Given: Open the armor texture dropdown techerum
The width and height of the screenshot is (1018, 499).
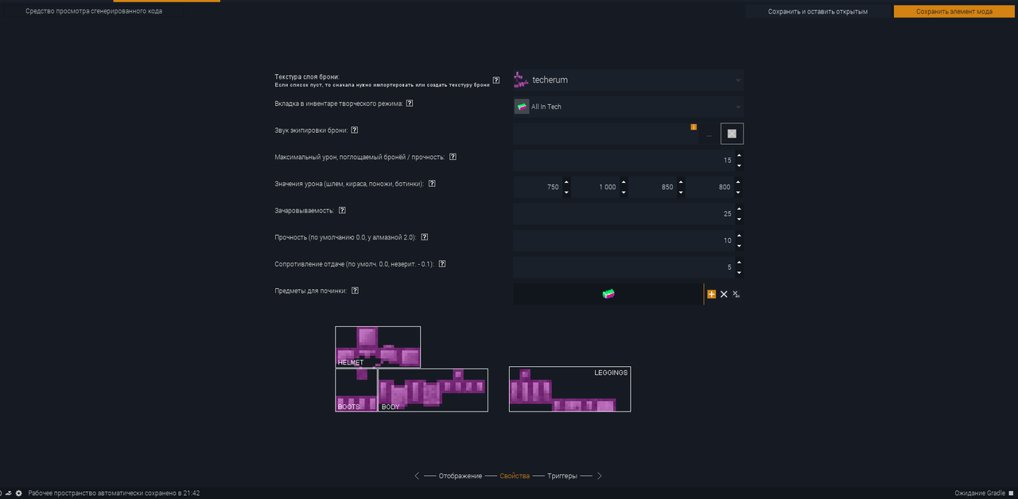Looking at the screenshot, I should tap(628, 80).
